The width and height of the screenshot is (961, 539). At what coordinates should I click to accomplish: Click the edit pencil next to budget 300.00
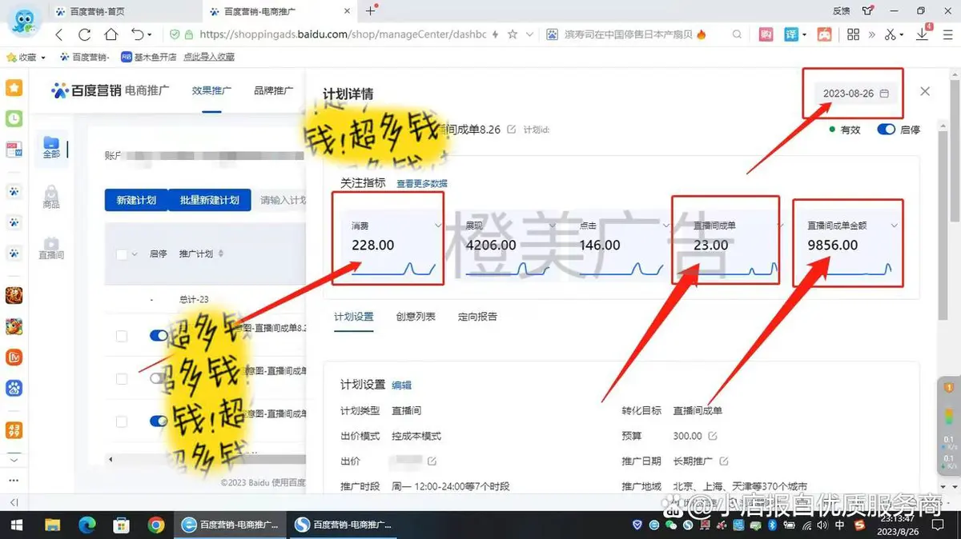(x=713, y=436)
